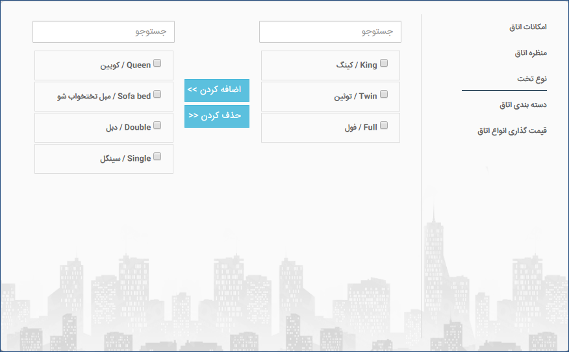Select the نوع تخت tab
569x352 pixels.
pos(531,79)
